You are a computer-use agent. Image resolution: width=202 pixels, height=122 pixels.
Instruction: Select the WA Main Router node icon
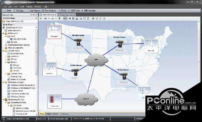click(x=78, y=42)
